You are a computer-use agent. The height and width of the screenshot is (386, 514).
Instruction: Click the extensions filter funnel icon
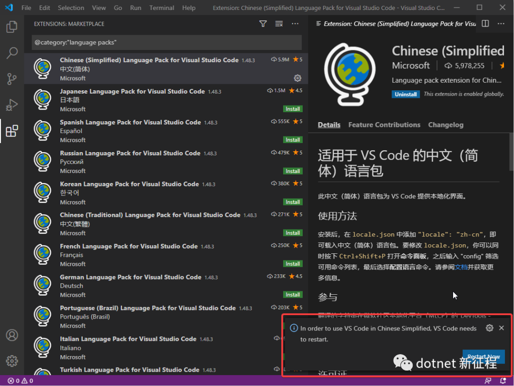pos(263,24)
